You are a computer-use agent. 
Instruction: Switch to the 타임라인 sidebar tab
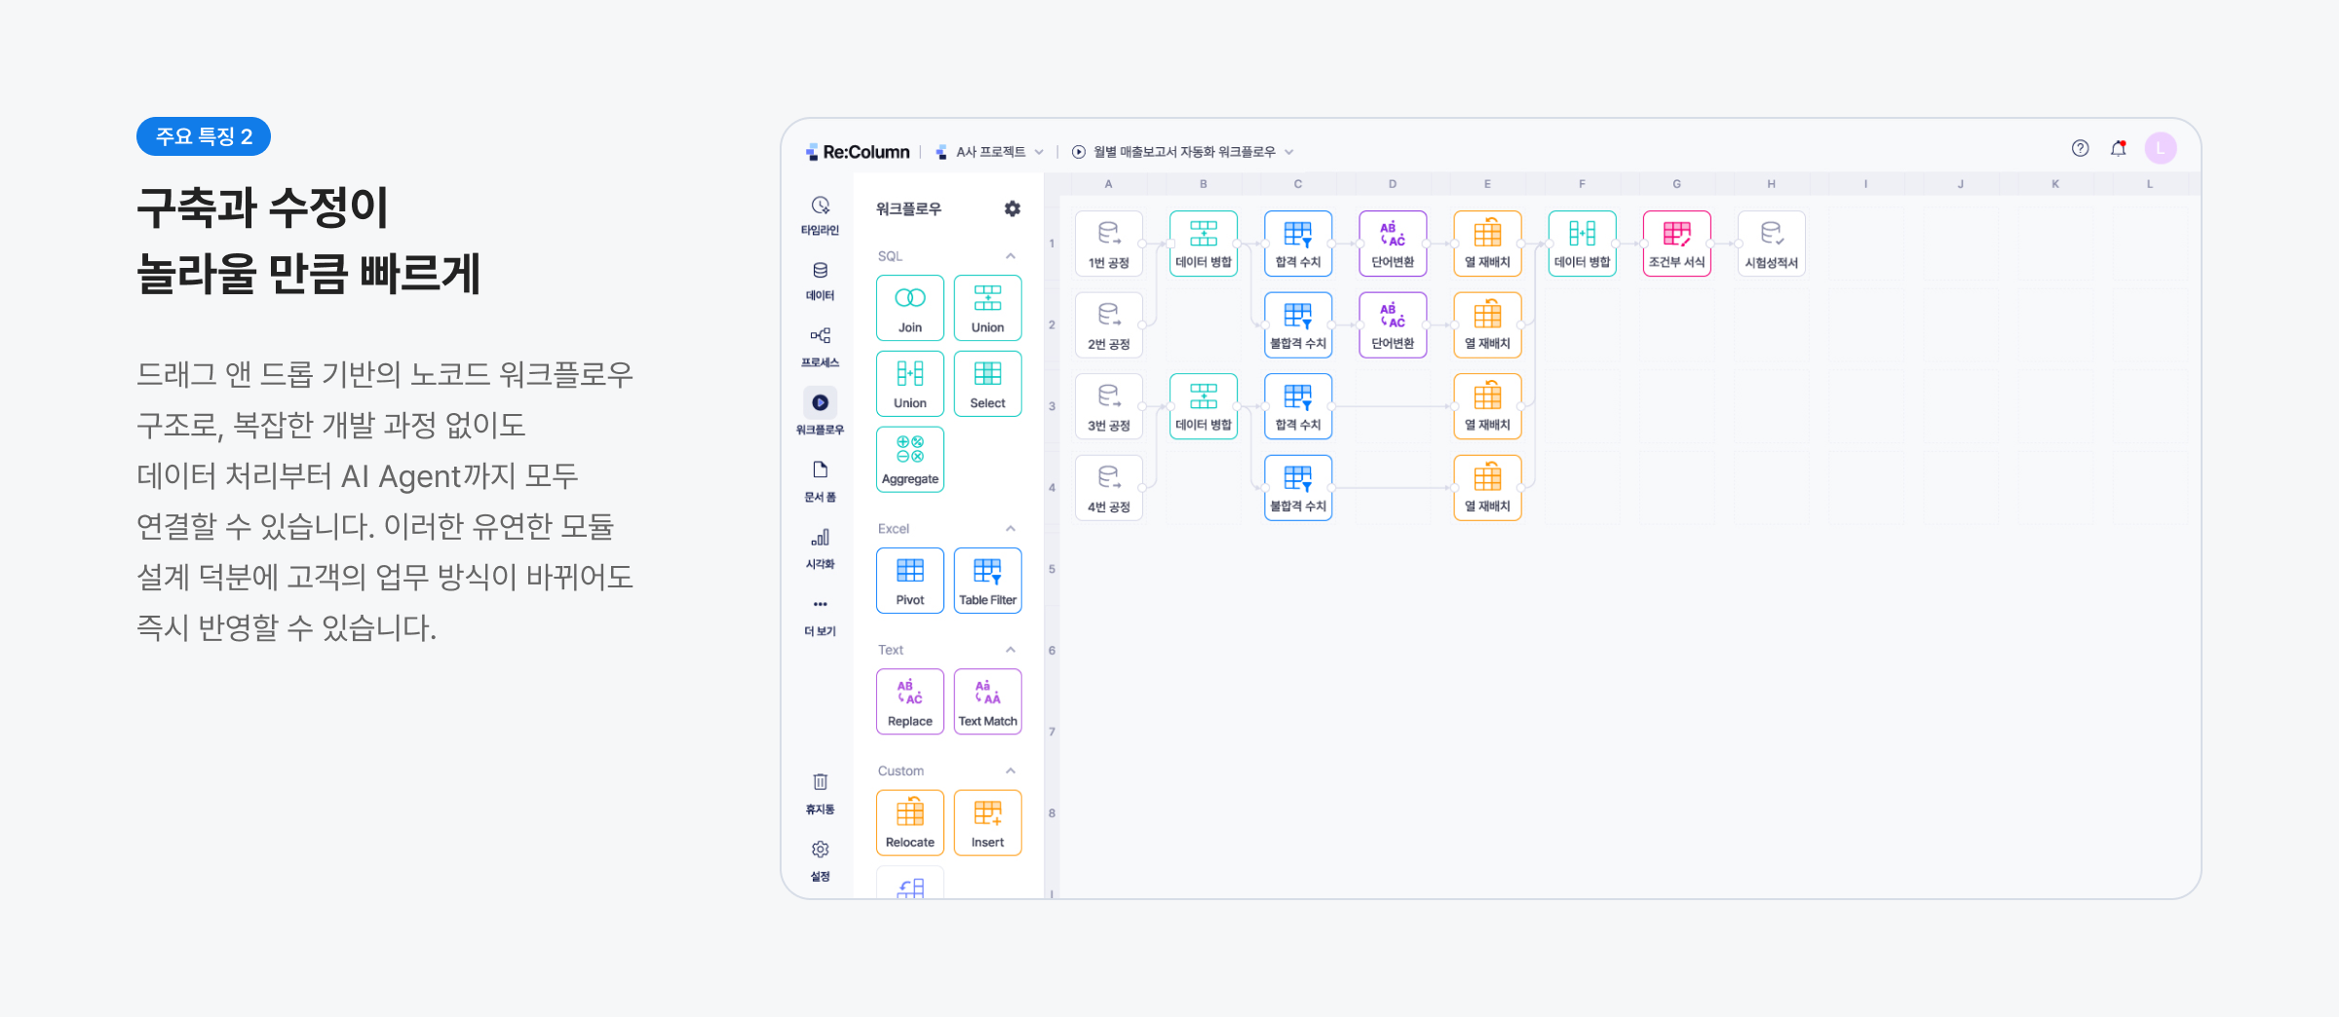pyautogui.click(x=820, y=215)
